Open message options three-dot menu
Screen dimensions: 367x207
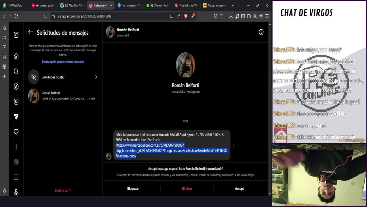coord(234,145)
